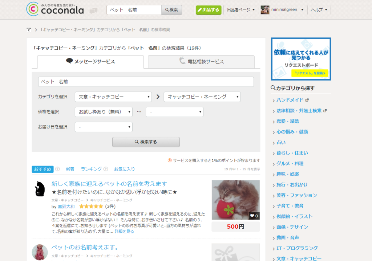Open 恋愛・結婚 category
This screenshot has height=261, width=372.
(288, 121)
